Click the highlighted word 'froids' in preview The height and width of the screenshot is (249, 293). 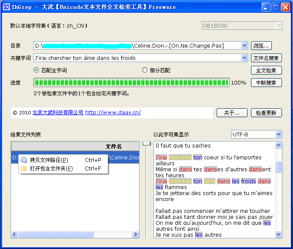248,181
